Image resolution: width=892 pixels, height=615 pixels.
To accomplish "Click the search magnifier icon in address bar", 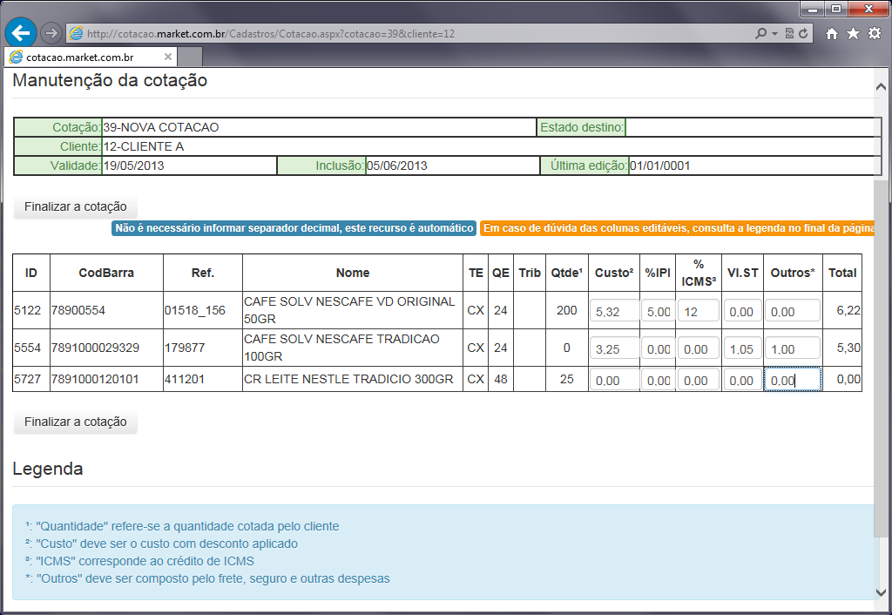I will point(760,34).
